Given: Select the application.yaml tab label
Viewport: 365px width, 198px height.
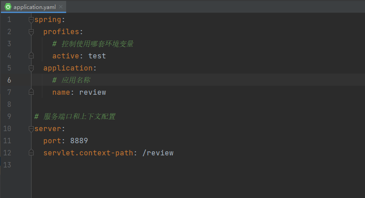Looking at the screenshot, I should click(35, 7).
